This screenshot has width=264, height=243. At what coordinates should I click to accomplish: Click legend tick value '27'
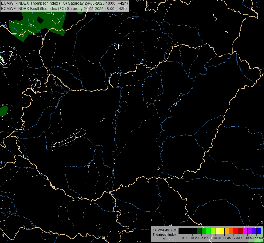(x=206, y=238)
